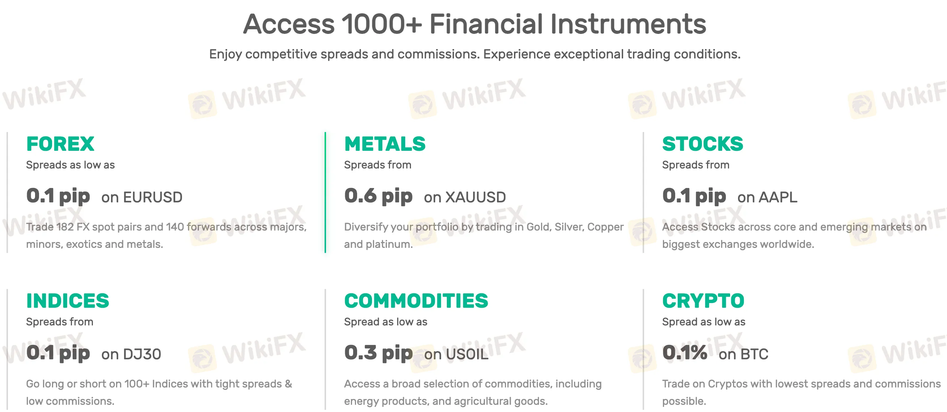Select the METALS section title
The height and width of the screenshot is (412, 947).
385,144
